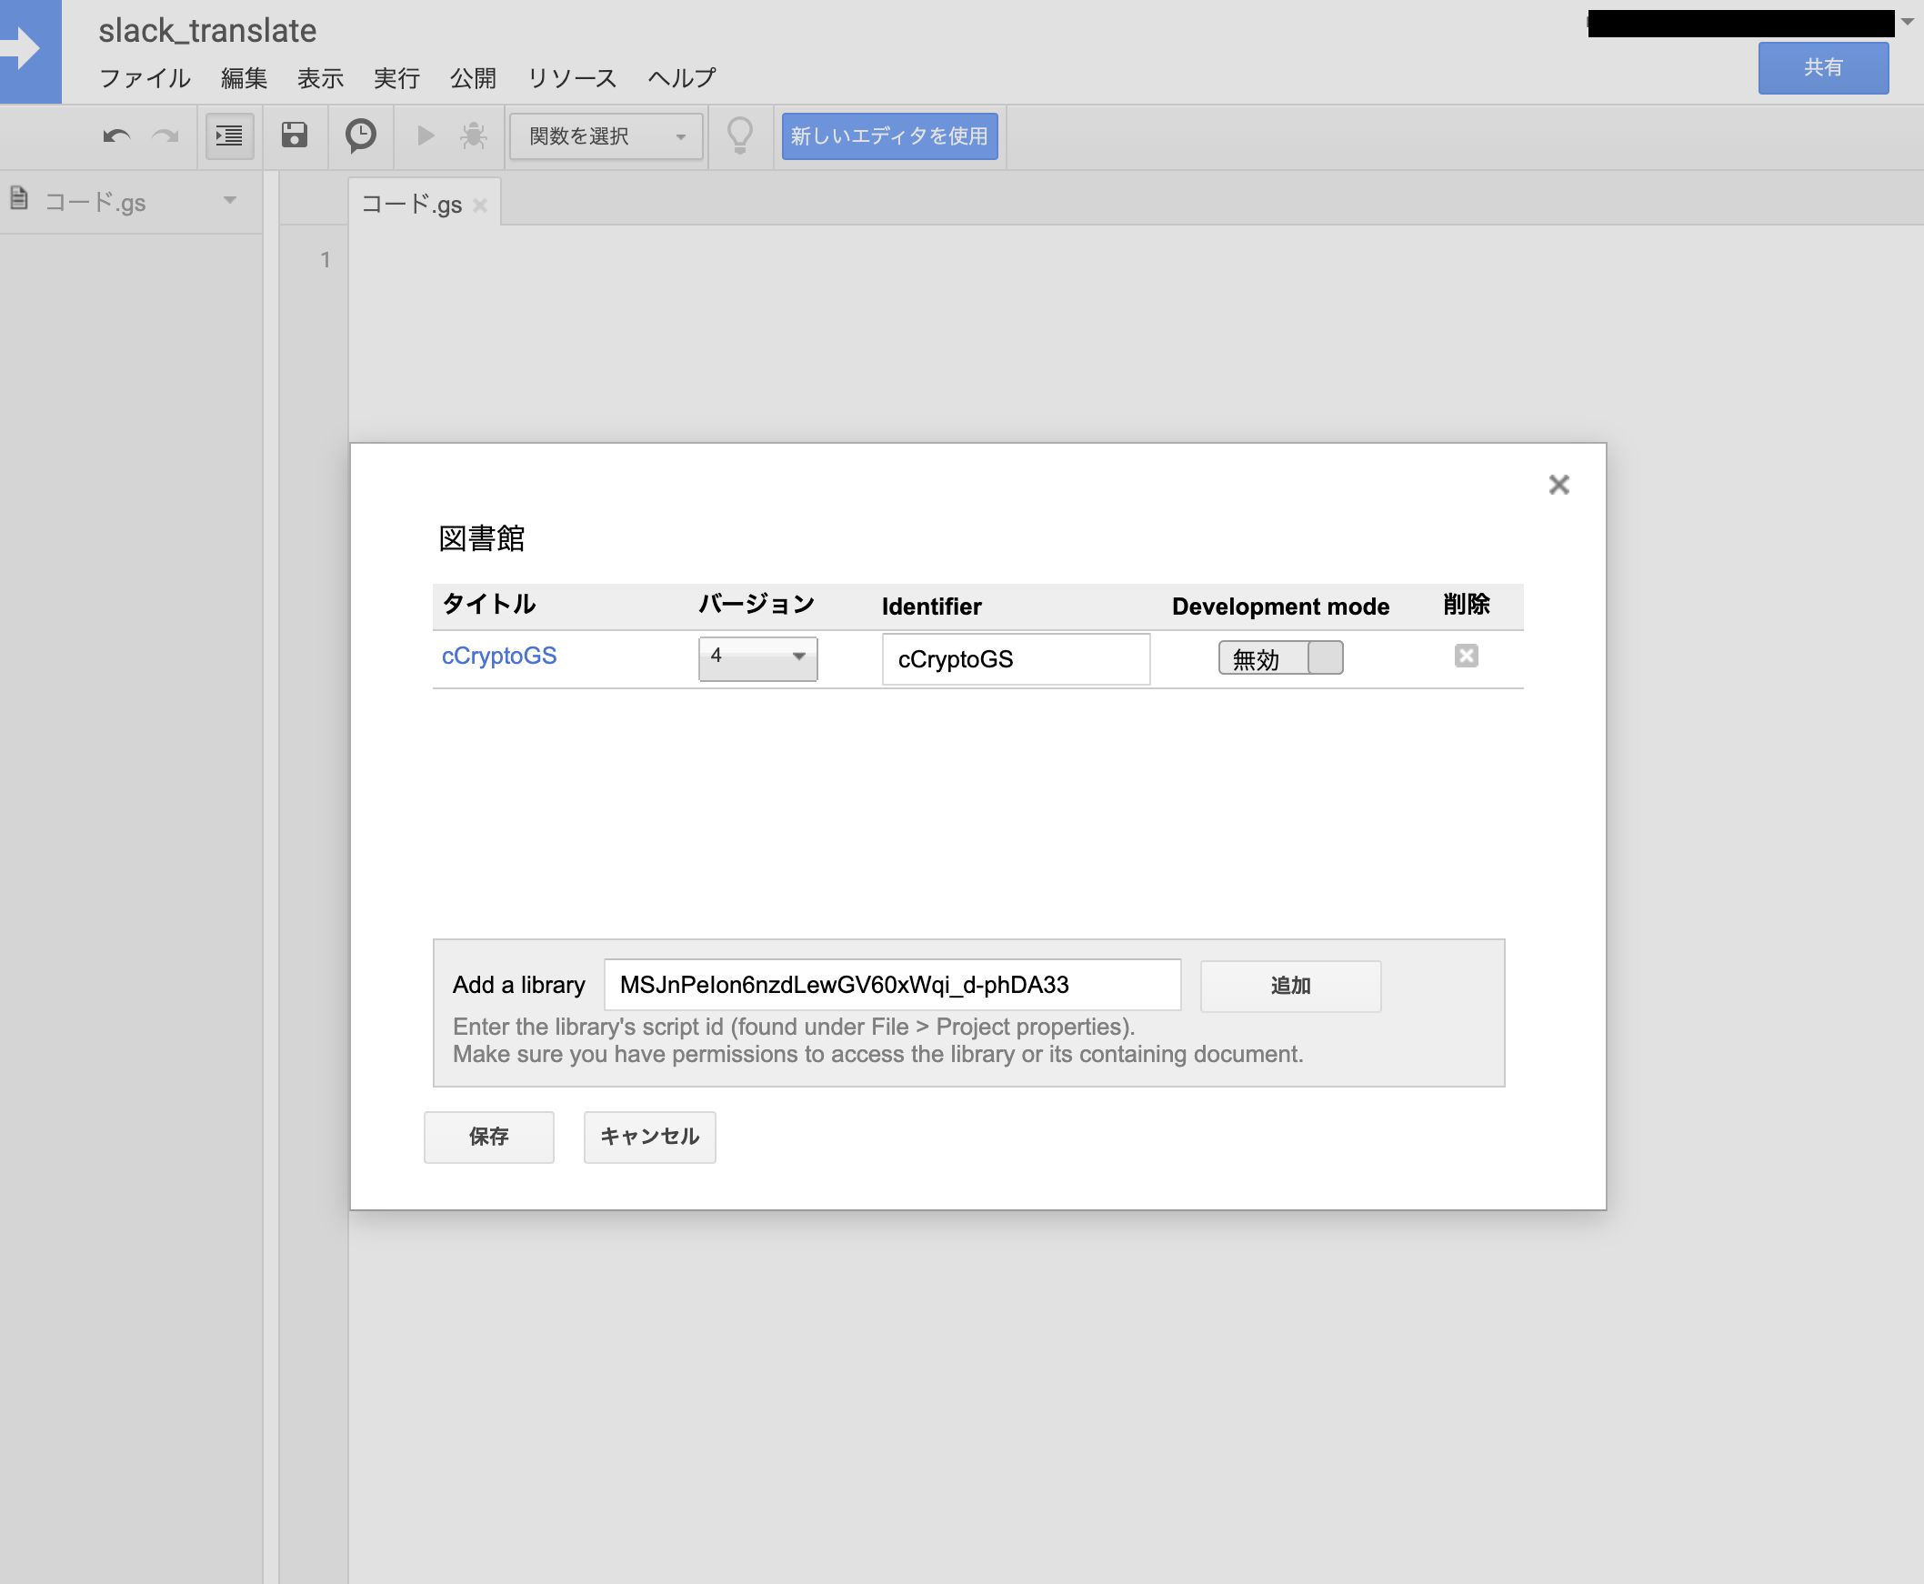Screen dimensions: 1924x1584
Task: Click the undo arrow icon
Action: pos(115,137)
